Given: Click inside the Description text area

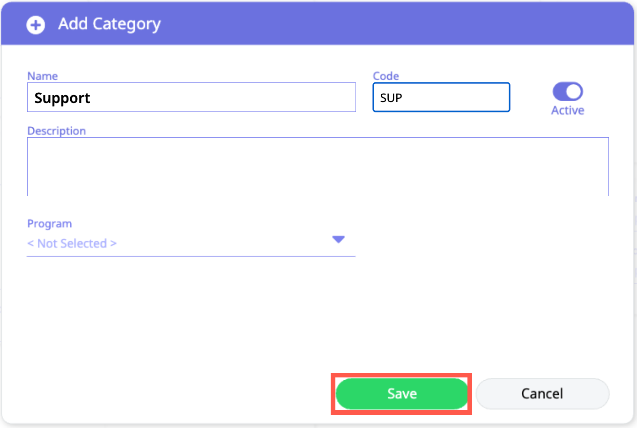Looking at the screenshot, I should 318,167.
